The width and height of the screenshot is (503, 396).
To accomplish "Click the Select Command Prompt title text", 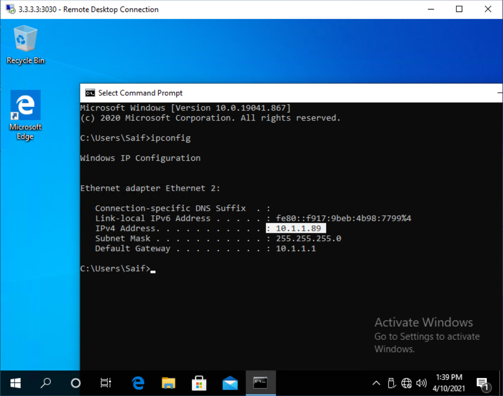I will [140, 93].
